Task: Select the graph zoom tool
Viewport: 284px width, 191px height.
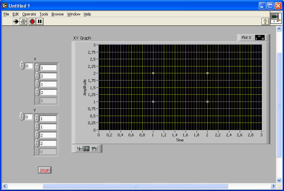Action: click(86, 149)
